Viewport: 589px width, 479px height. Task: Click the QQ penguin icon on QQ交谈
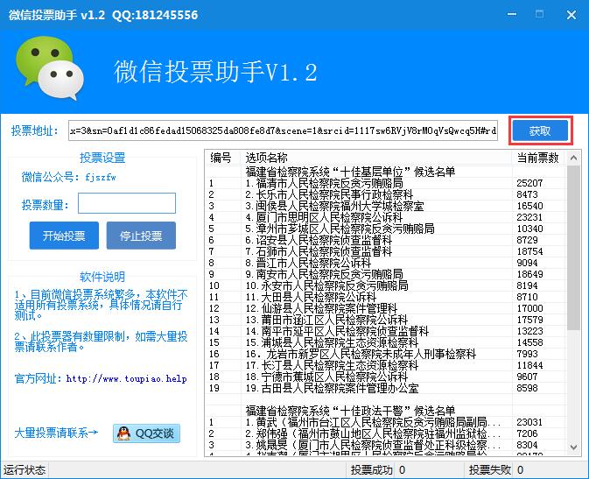(x=125, y=433)
